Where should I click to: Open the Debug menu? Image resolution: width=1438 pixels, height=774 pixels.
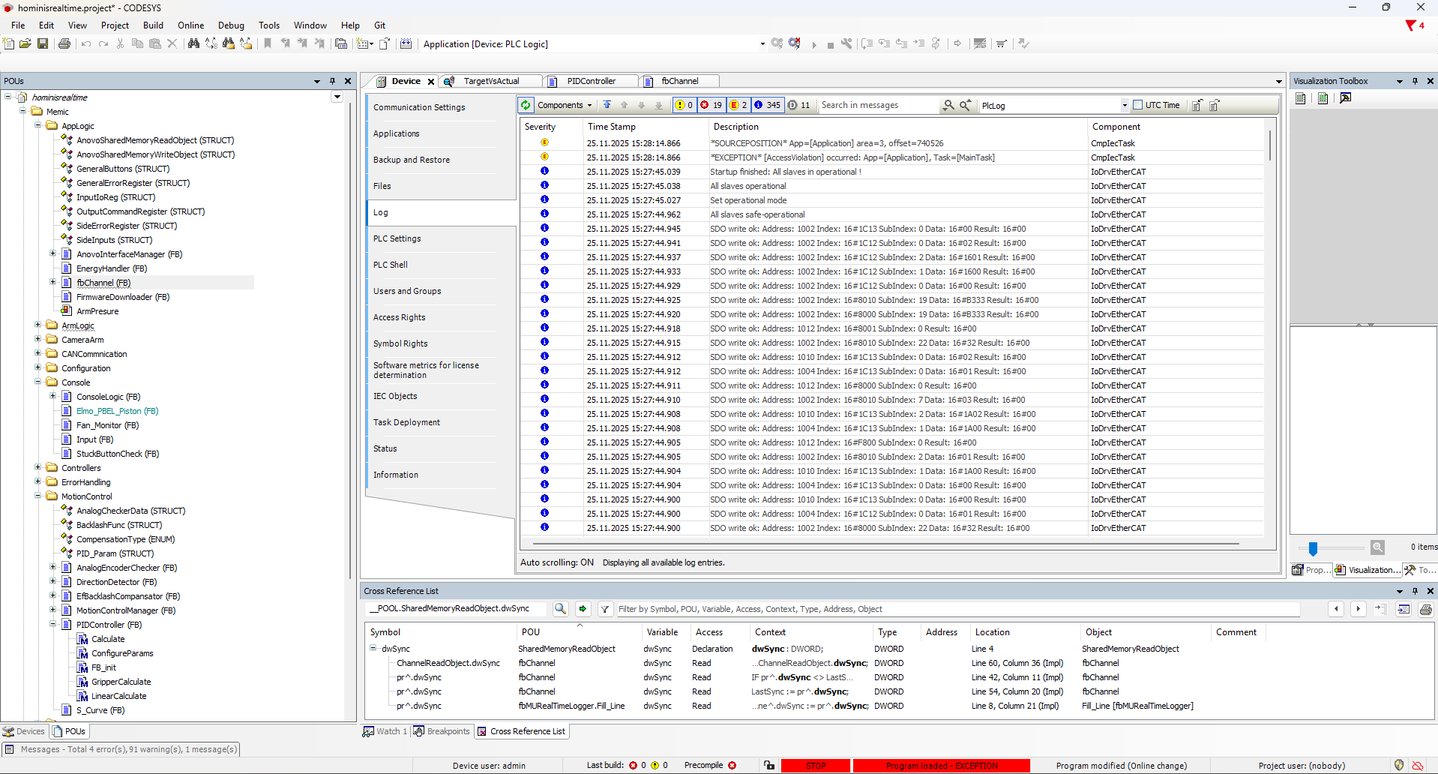pyautogui.click(x=231, y=25)
